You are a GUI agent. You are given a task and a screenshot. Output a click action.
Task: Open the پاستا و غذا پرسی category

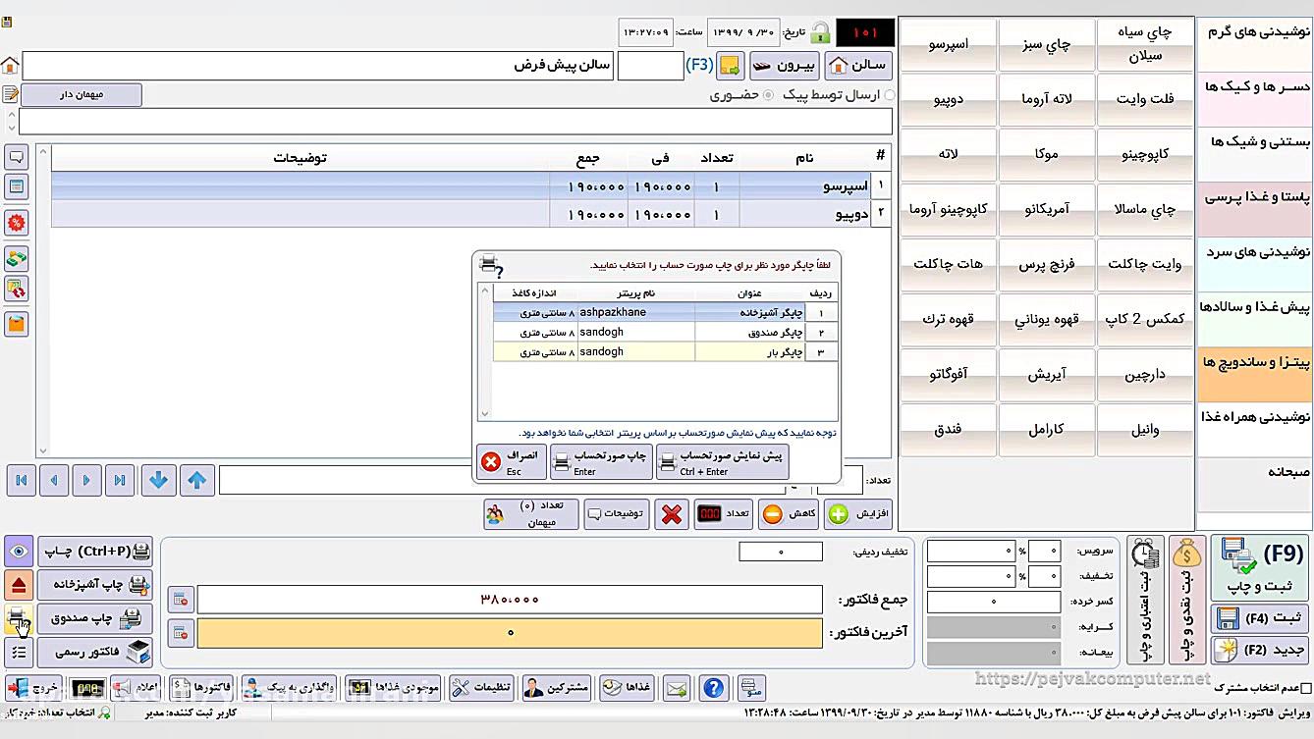(x=1255, y=208)
